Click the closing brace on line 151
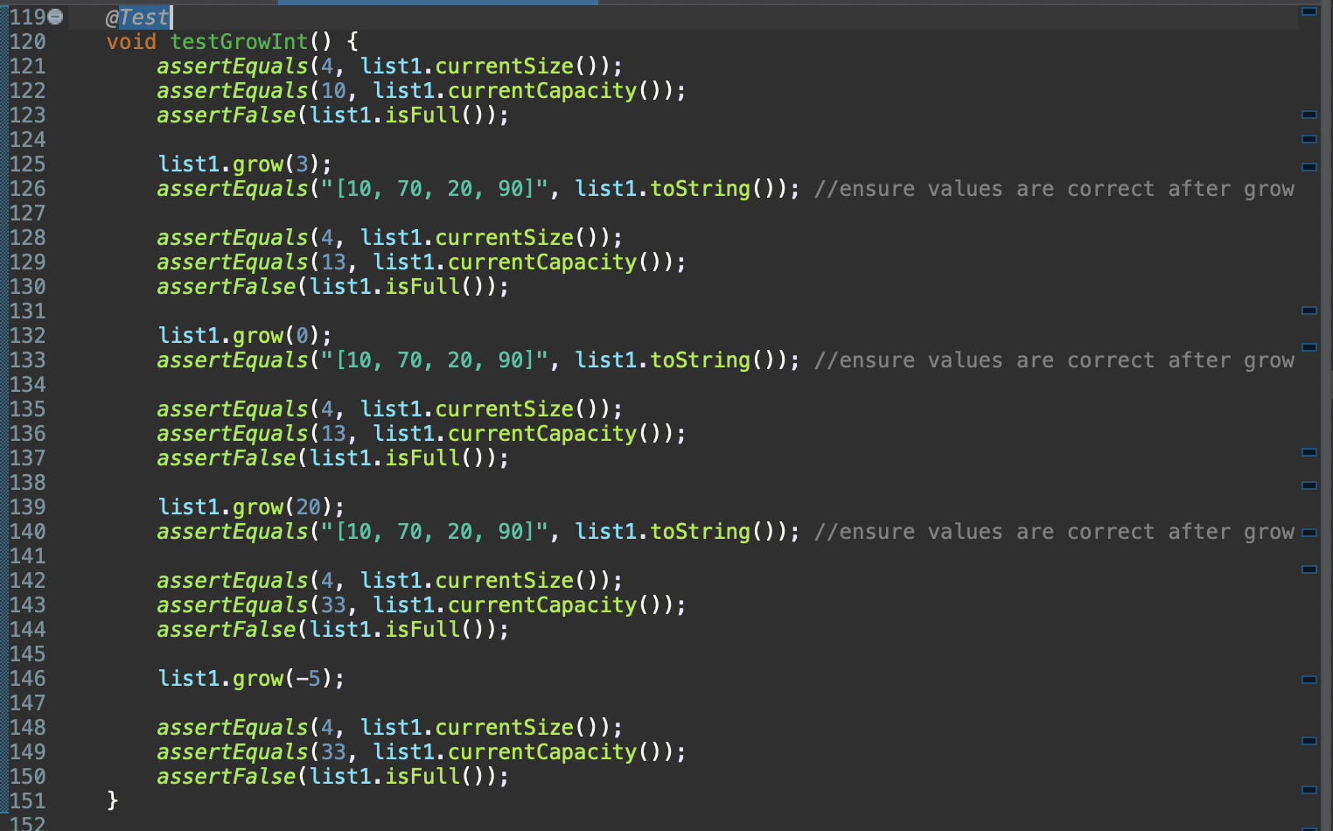 pos(112,800)
